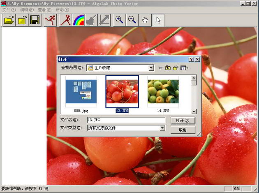Close the 打开 dialog
Screen dimensions: 259x193
[x=197, y=59]
